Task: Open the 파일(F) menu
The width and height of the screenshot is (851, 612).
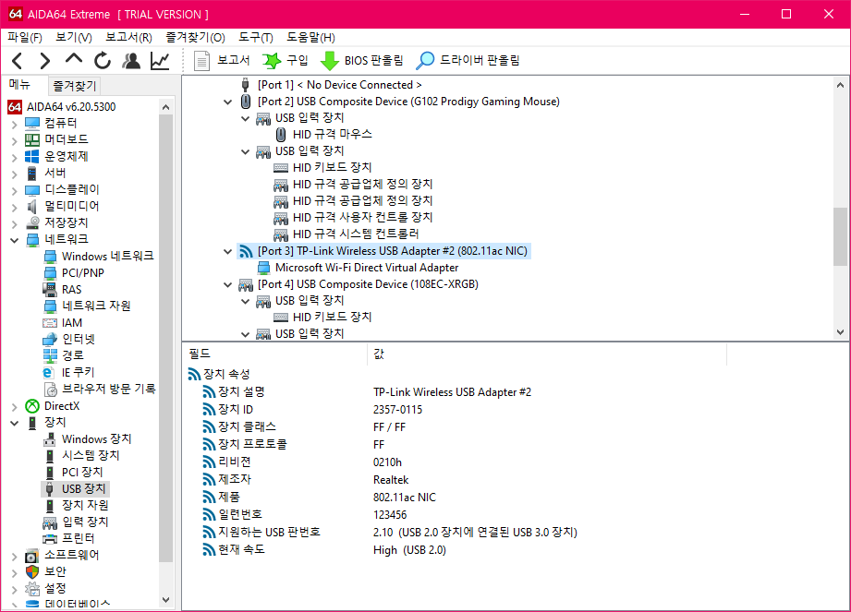Action: click(x=25, y=38)
